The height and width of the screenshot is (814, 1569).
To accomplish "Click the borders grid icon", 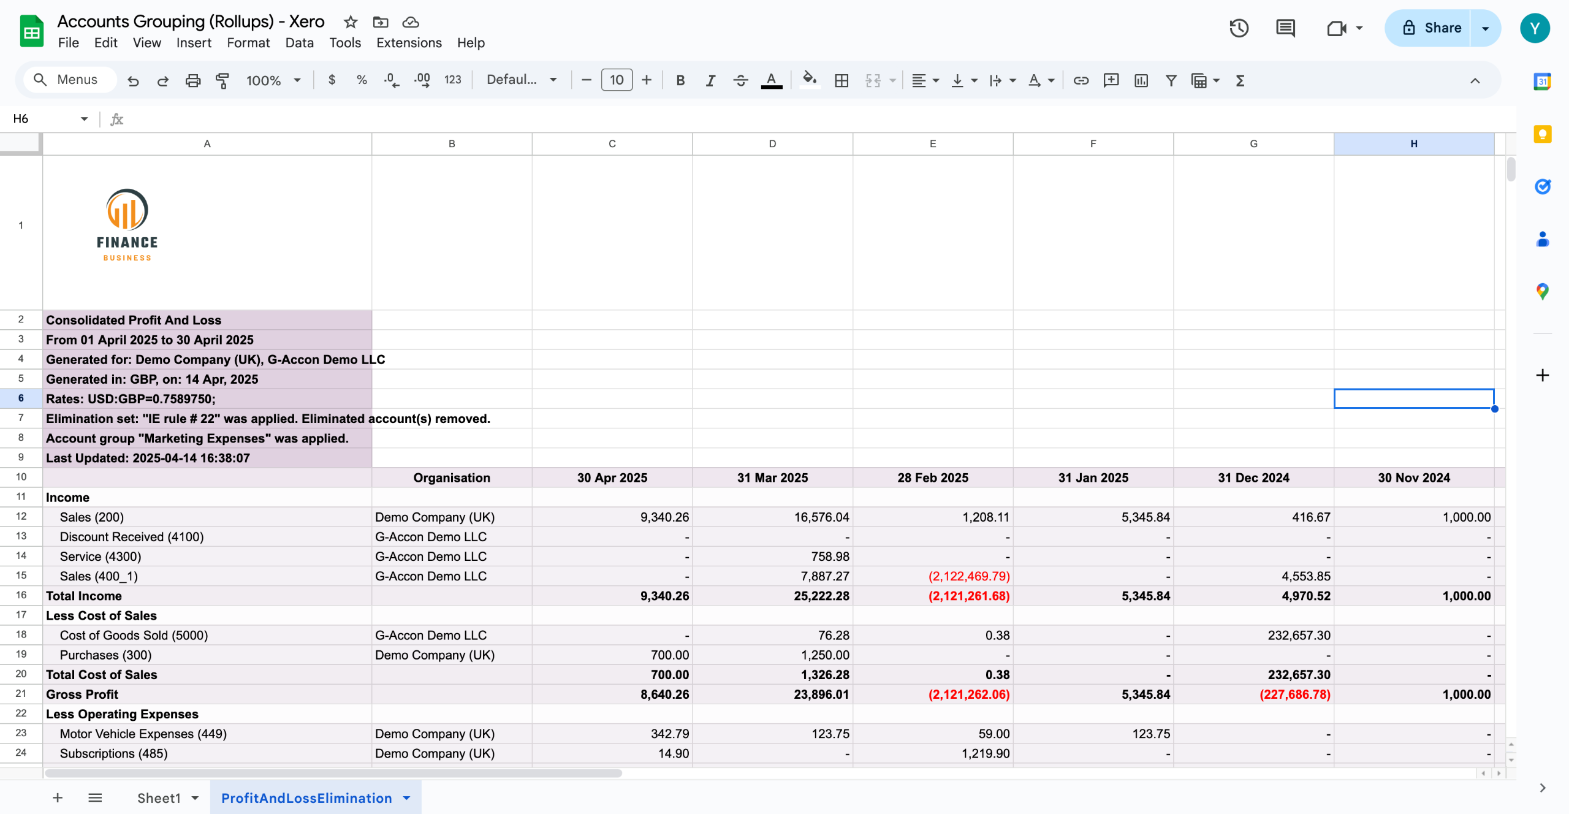I will click(x=841, y=80).
